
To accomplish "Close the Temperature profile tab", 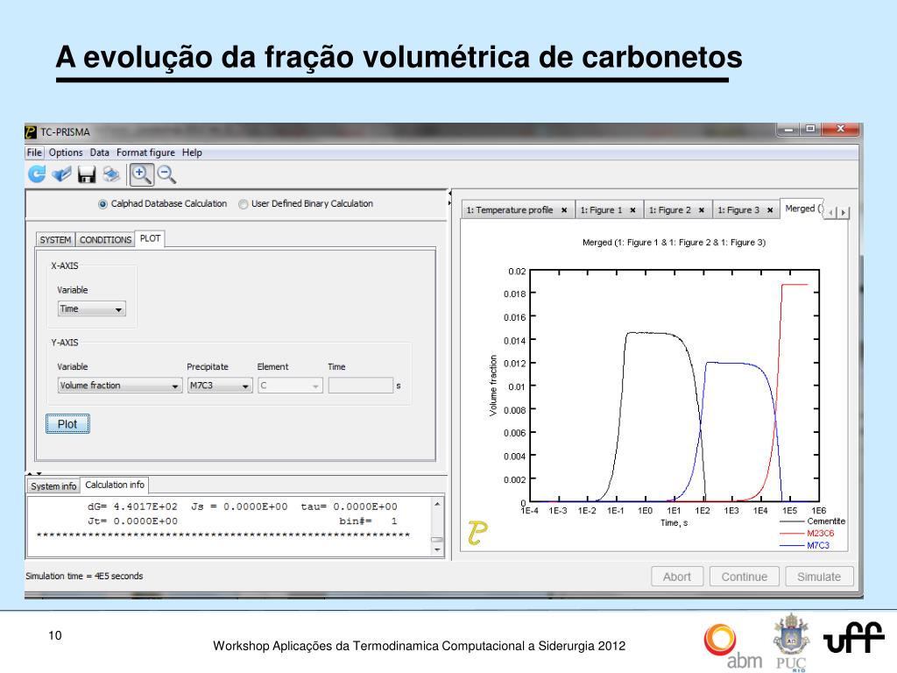I will (564, 210).
